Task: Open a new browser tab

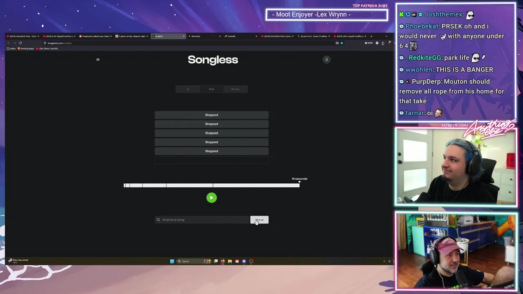Action: point(371,36)
